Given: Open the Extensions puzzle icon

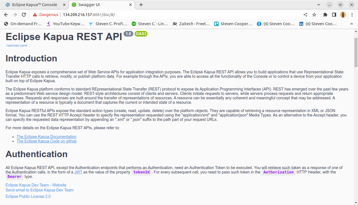Looking at the screenshot, I should pos(325,15).
